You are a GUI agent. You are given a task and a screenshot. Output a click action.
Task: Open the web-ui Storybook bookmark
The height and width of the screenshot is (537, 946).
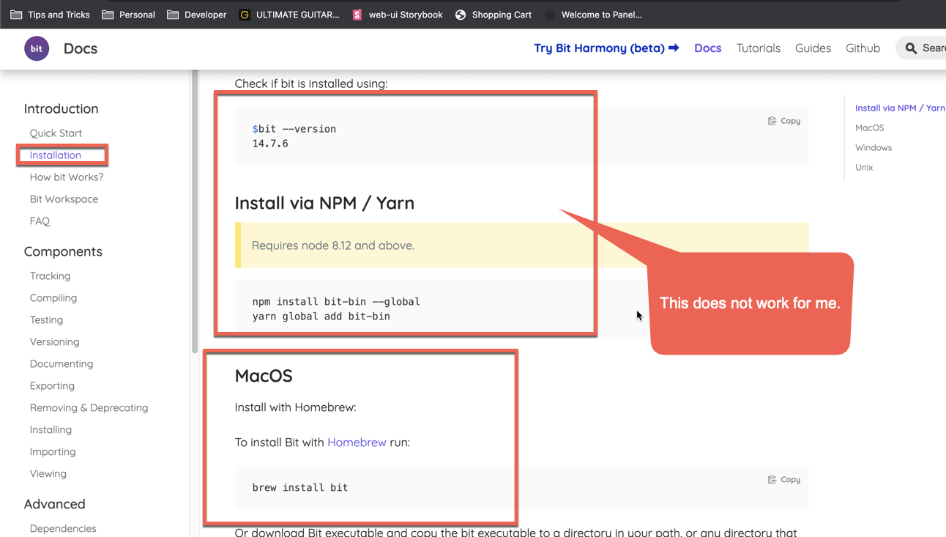[x=397, y=14]
